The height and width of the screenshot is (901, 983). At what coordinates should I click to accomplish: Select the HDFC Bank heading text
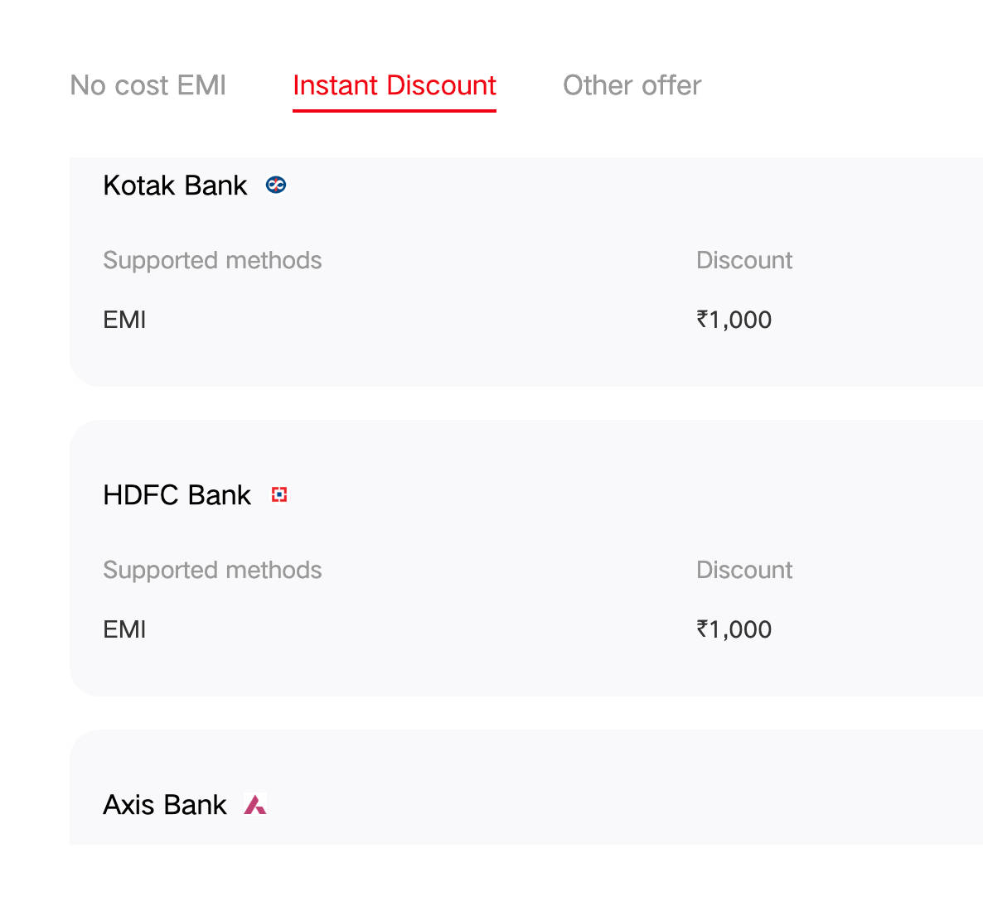[x=177, y=495]
